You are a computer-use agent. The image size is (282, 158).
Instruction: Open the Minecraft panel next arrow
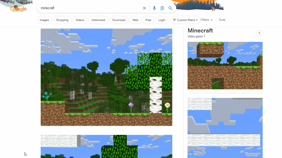tap(259, 33)
